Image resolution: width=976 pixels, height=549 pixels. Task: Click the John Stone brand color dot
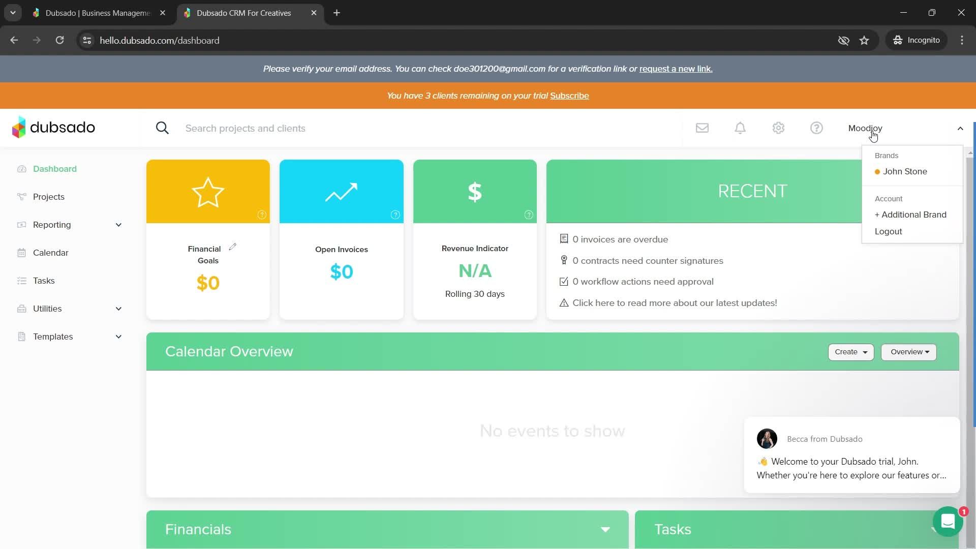pos(877,172)
